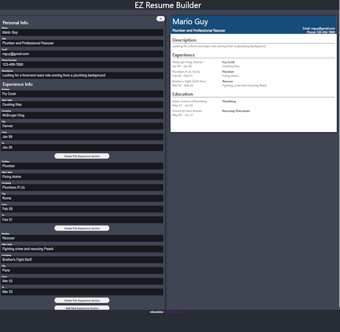Click the Experience heading in the resume preview
The image size is (340, 332).
click(x=184, y=55)
